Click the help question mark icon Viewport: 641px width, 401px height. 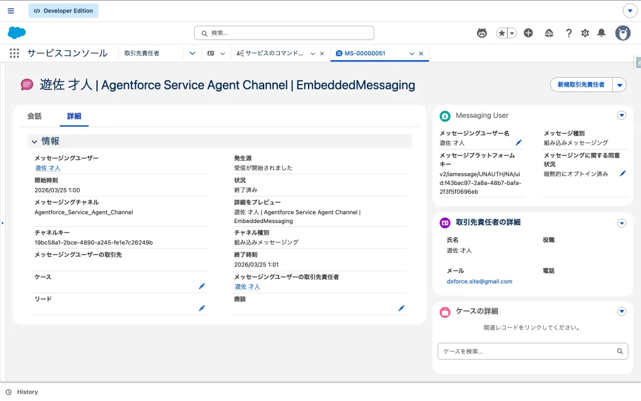[568, 33]
